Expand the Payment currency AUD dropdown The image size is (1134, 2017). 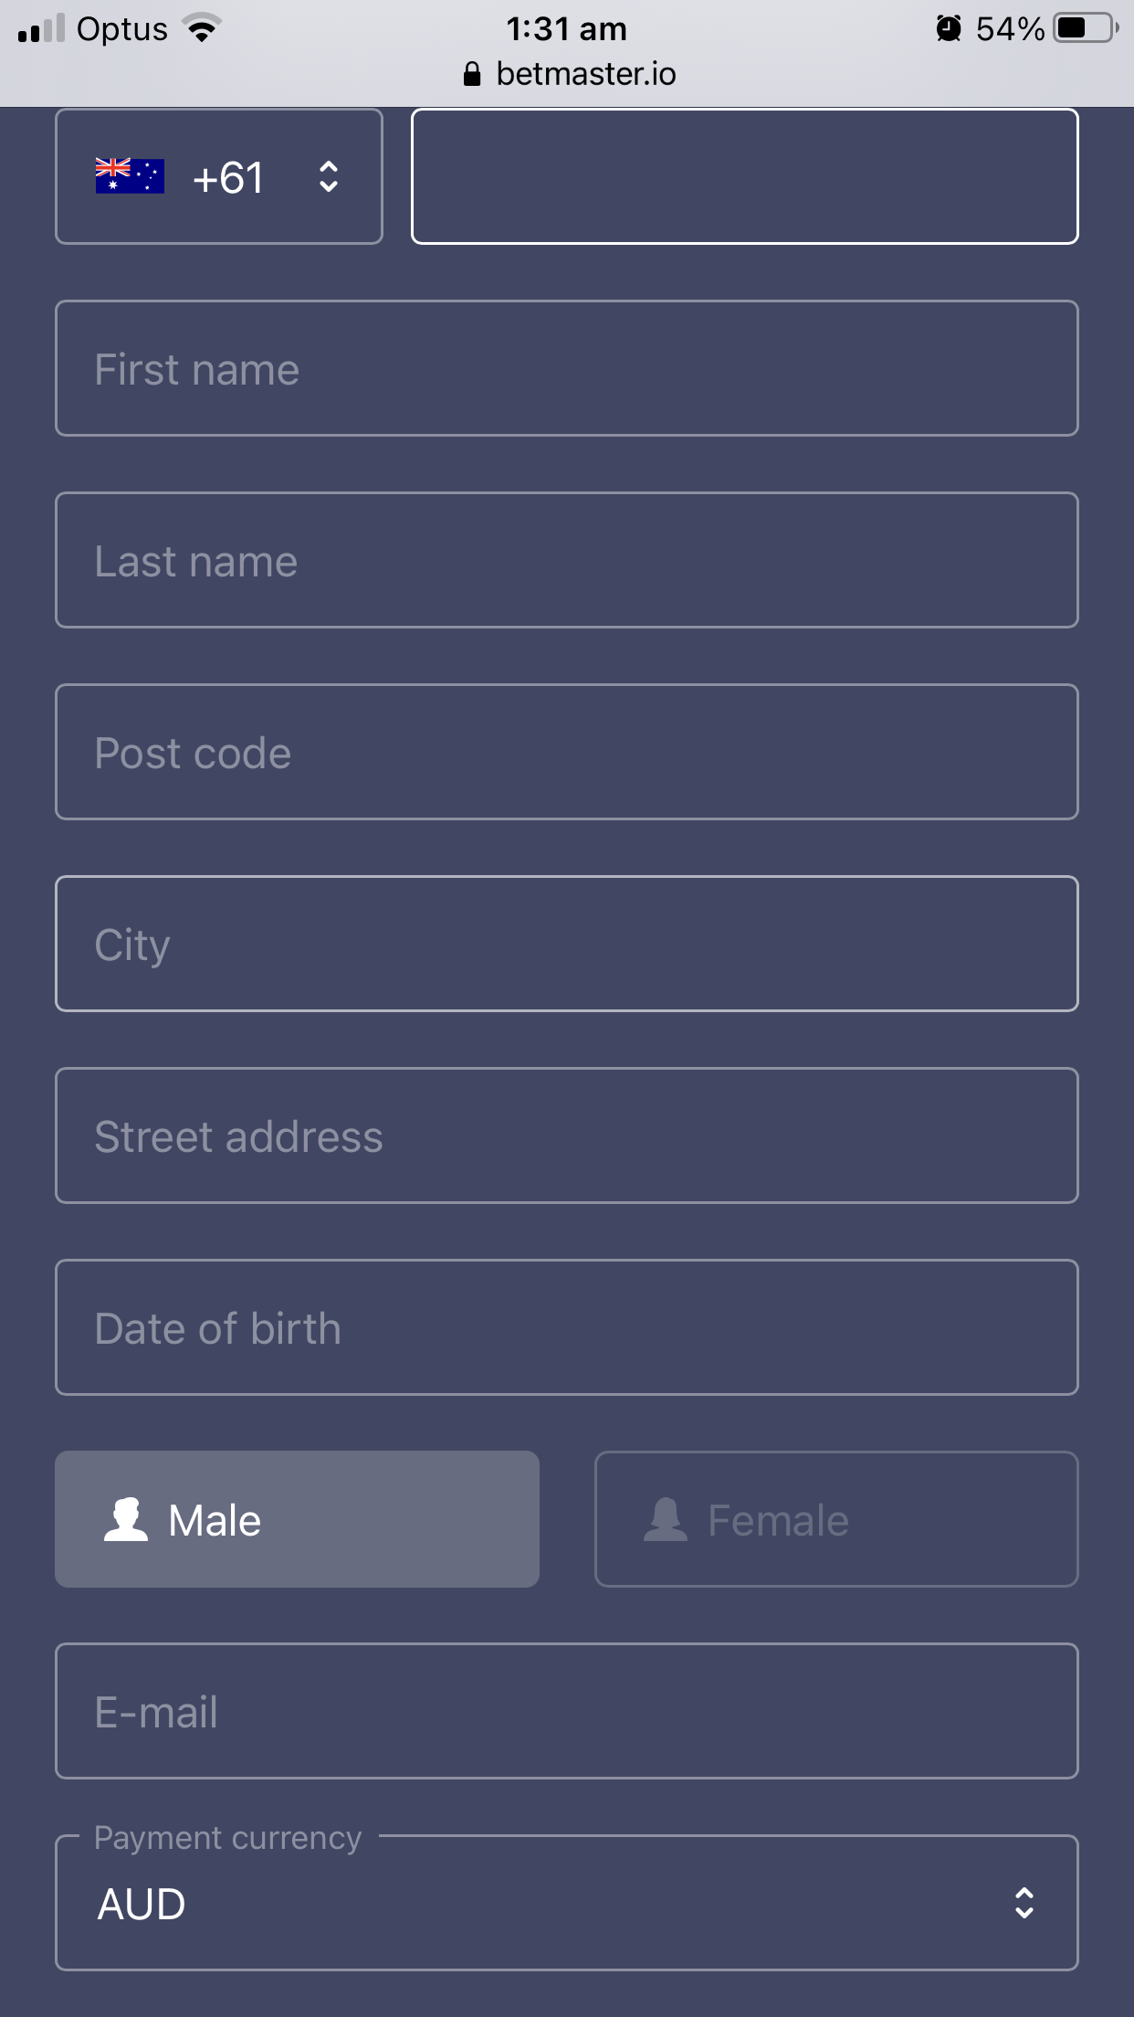pyautogui.click(x=566, y=1903)
